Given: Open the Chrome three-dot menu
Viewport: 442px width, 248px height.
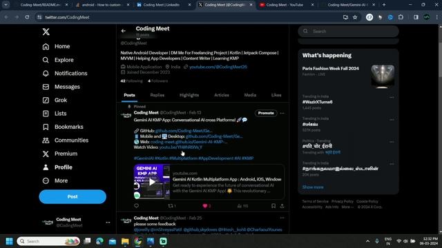Looking at the screenshot, I should point(437,17).
